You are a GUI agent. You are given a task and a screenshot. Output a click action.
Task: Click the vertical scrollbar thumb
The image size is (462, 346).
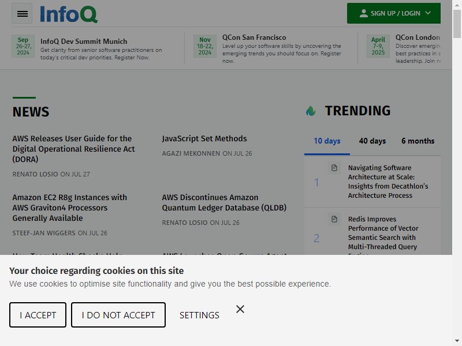click(x=457, y=24)
